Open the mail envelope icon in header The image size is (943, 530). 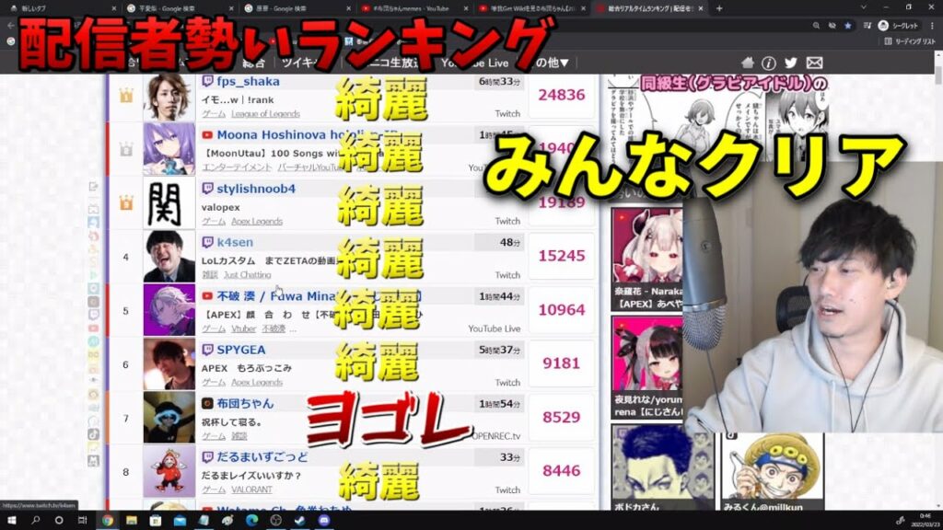pyautogui.click(x=814, y=63)
